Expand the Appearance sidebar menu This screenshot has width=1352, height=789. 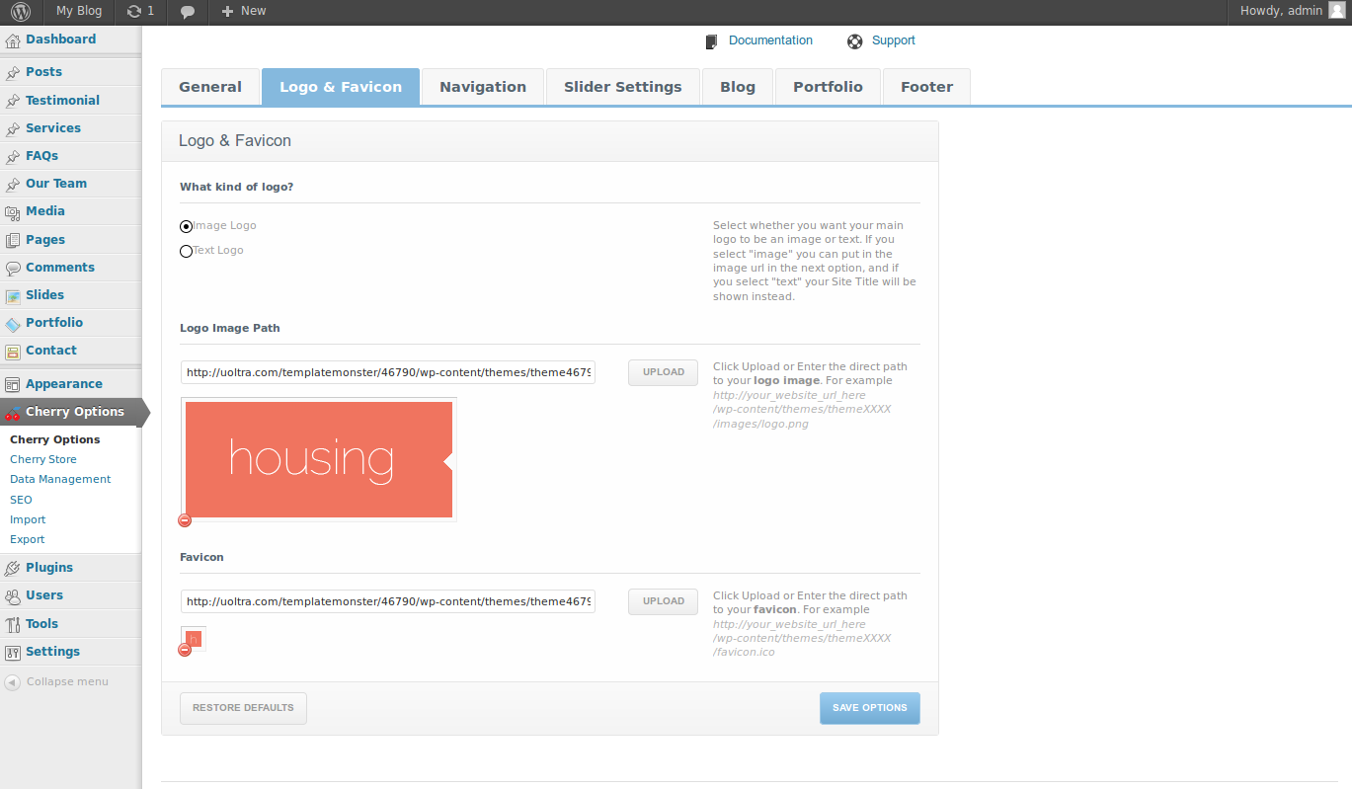63,384
